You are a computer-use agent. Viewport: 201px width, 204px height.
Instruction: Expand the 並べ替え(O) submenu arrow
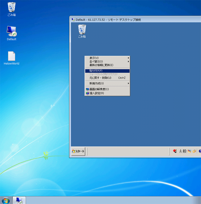[128, 61]
